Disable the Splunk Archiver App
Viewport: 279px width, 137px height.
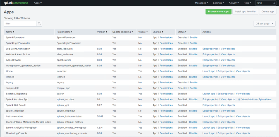coord(193,99)
